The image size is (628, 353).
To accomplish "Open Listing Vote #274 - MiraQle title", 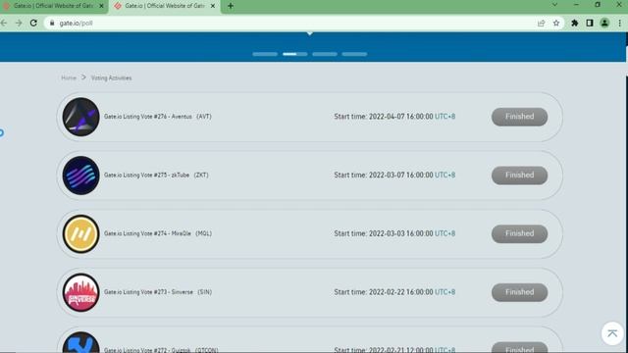I will click(158, 233).
